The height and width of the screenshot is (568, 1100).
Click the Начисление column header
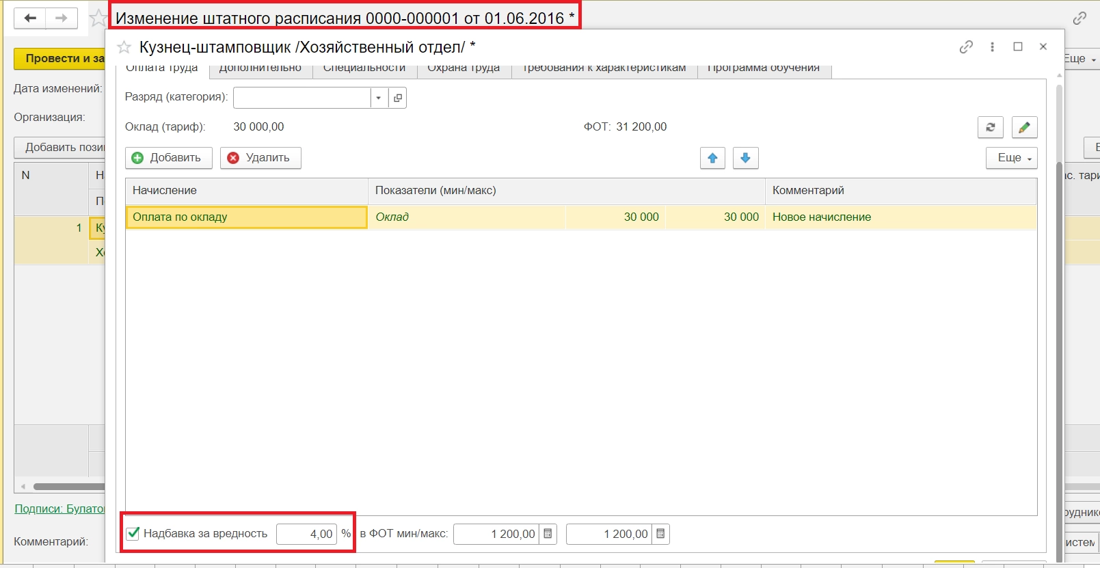coord(247,191)
